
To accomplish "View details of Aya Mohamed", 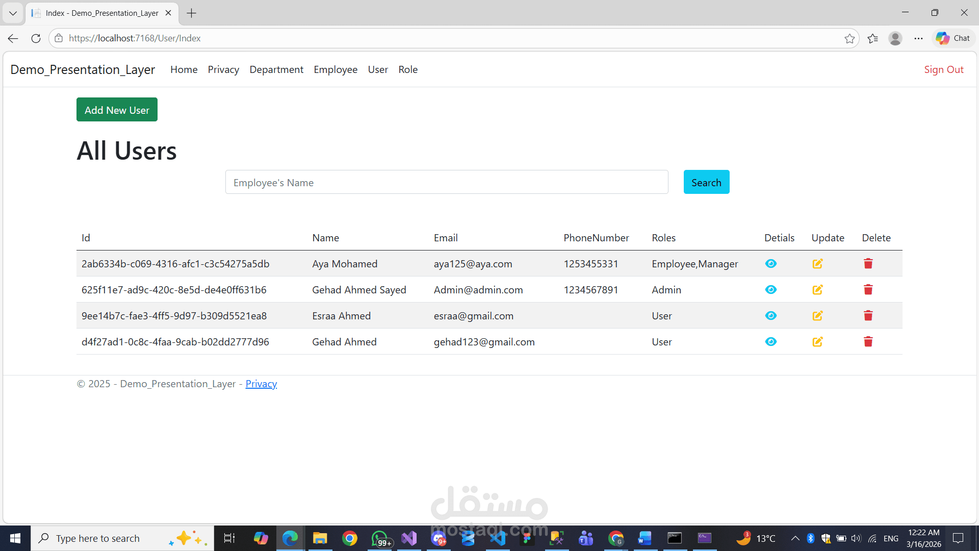I will [770, 264].
